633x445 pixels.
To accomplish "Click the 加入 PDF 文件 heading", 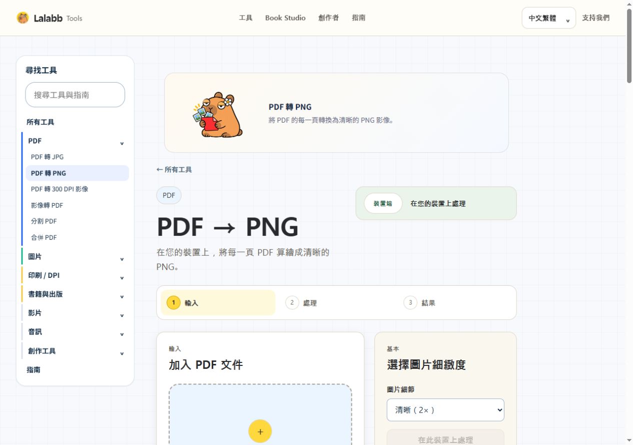I will click(206, 365).
